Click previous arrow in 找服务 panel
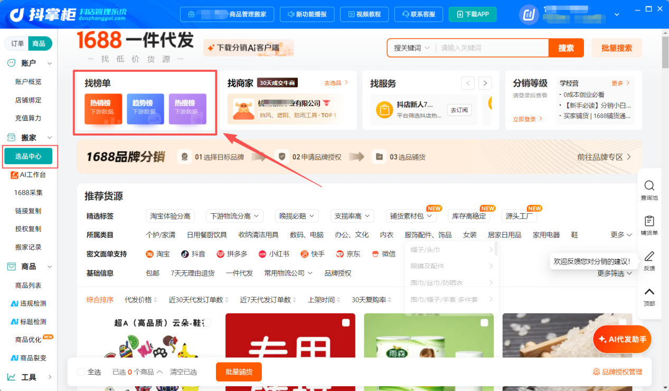 (468, 83)
